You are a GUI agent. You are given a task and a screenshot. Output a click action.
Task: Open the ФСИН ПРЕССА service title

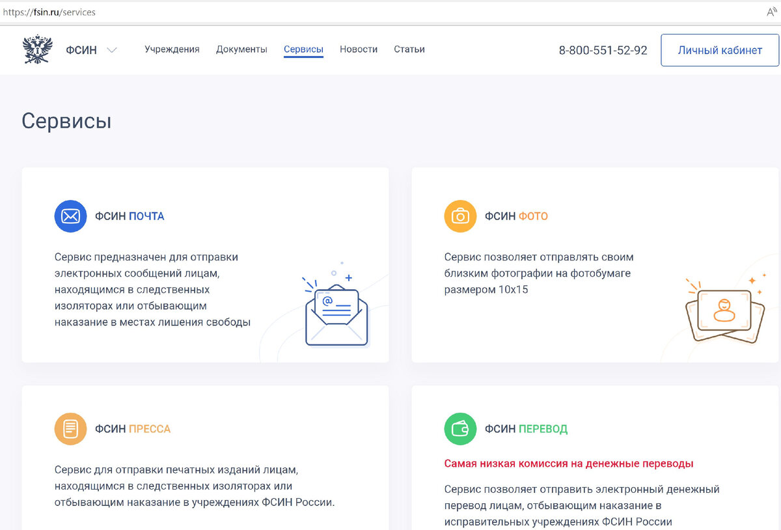tap(133, 429)
